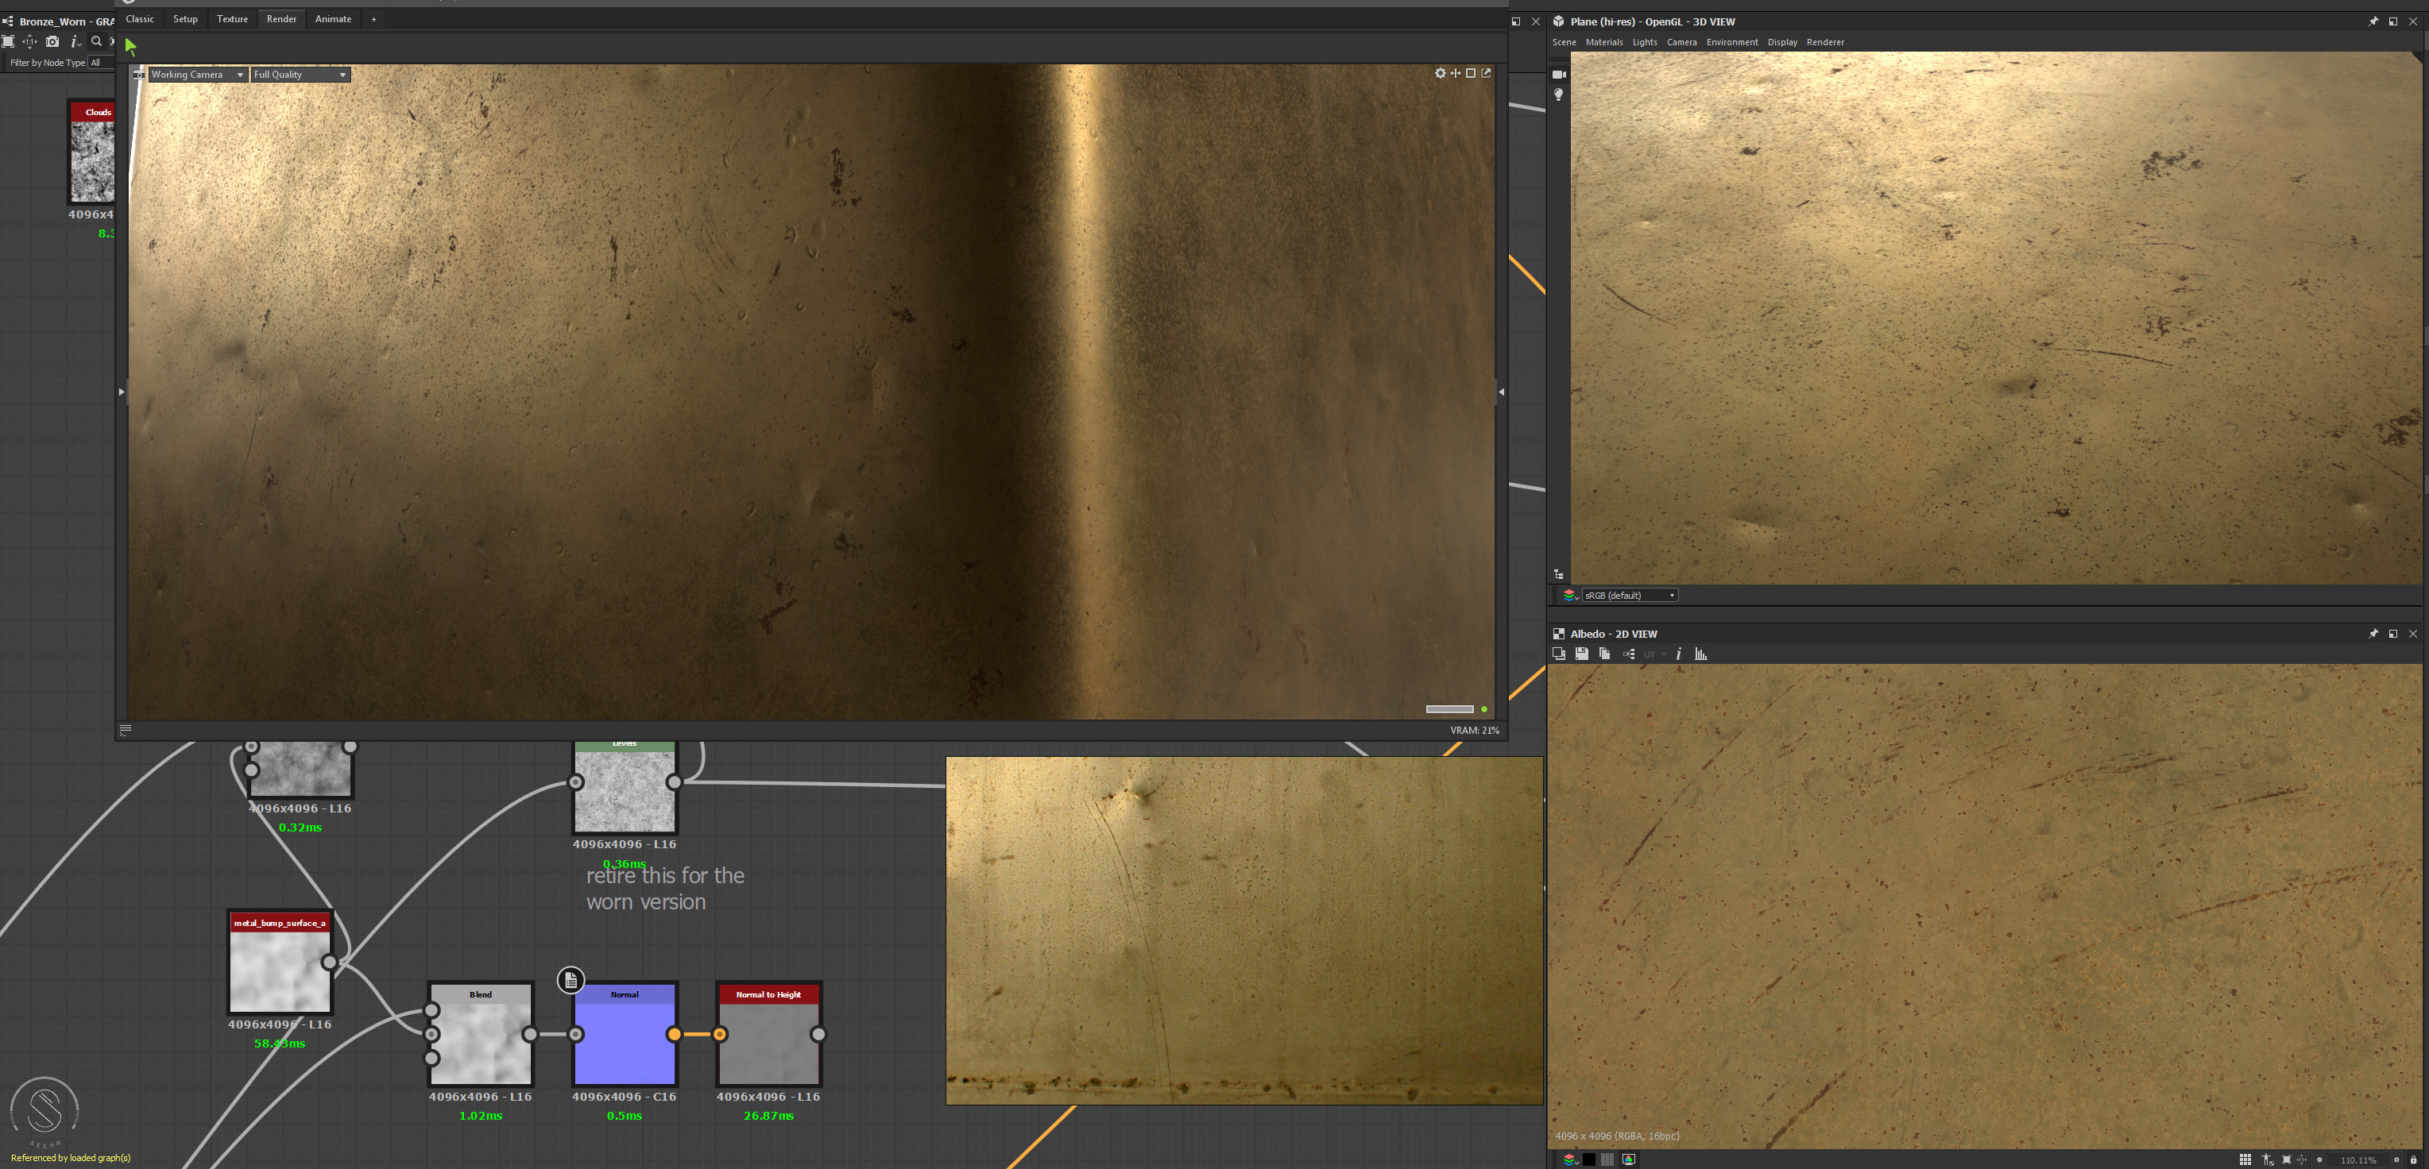Open the sRGB (default) color space dropdown
2429x1169 pixels.
[1630, 595]
